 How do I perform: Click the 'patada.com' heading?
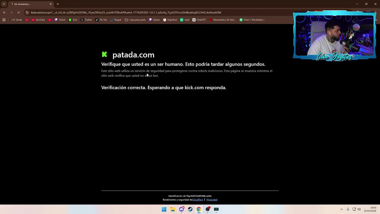(133, 55)
